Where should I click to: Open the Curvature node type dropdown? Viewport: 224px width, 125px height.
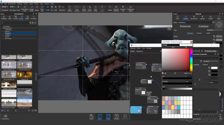point(210,61)
